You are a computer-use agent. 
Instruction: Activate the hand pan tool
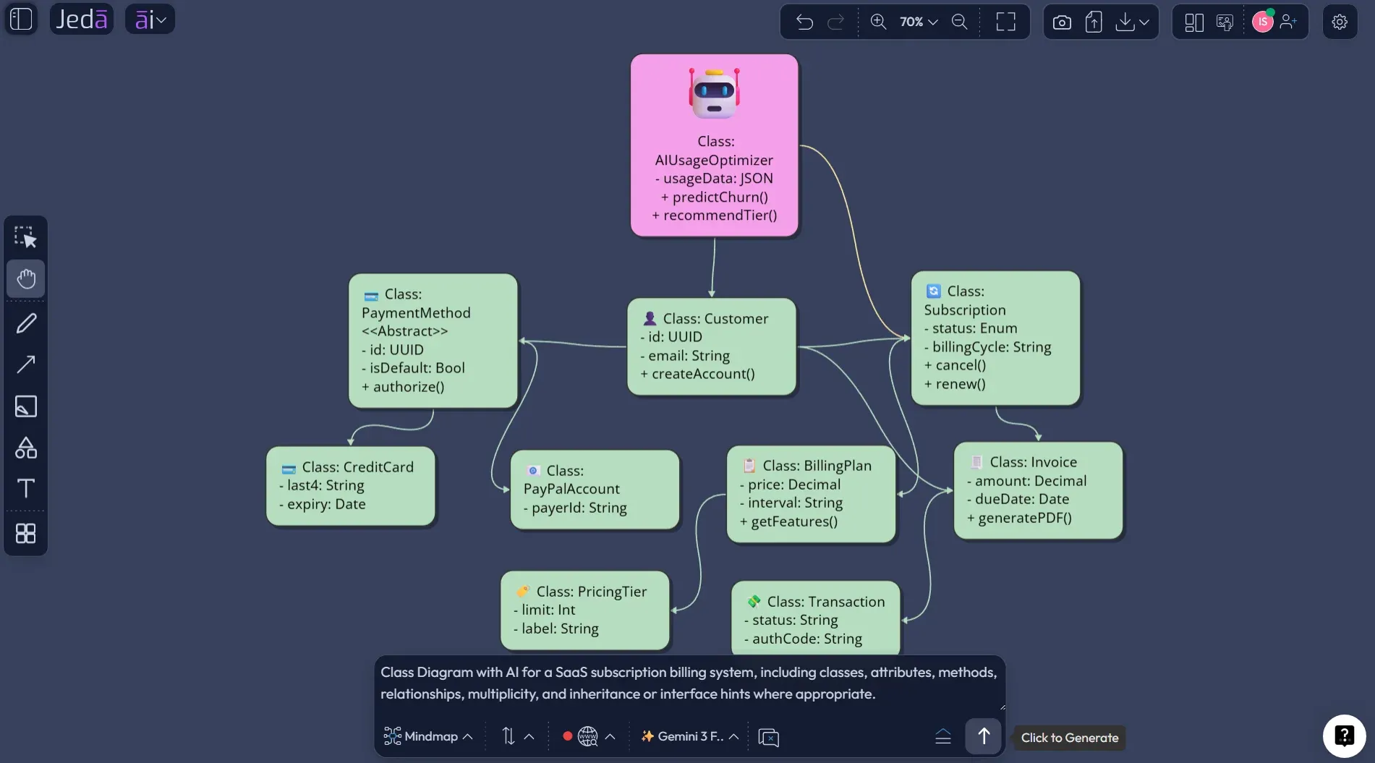coord(26,278)
